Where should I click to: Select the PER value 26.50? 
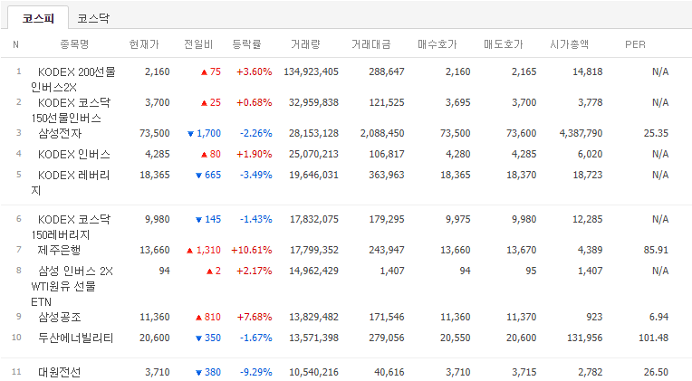click(x=656, y=372)
